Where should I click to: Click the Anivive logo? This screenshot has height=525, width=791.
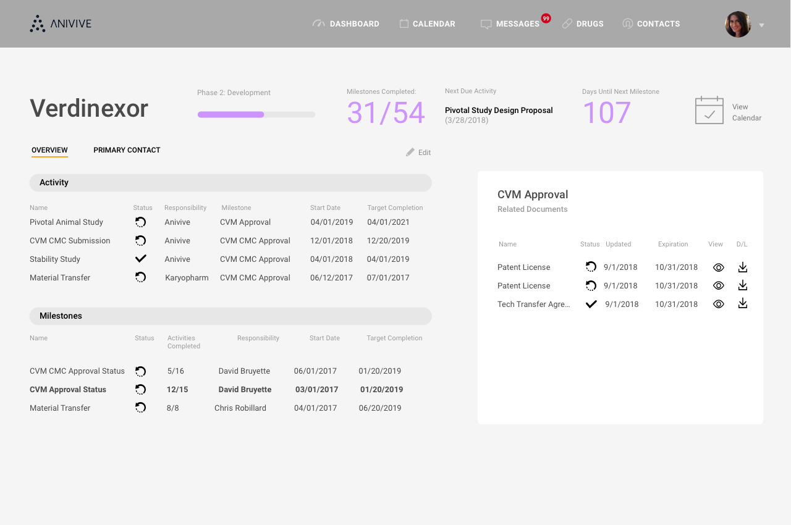(61, 23)
